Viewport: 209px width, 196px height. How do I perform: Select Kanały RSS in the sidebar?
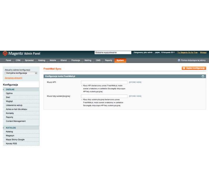pos(21,144)
